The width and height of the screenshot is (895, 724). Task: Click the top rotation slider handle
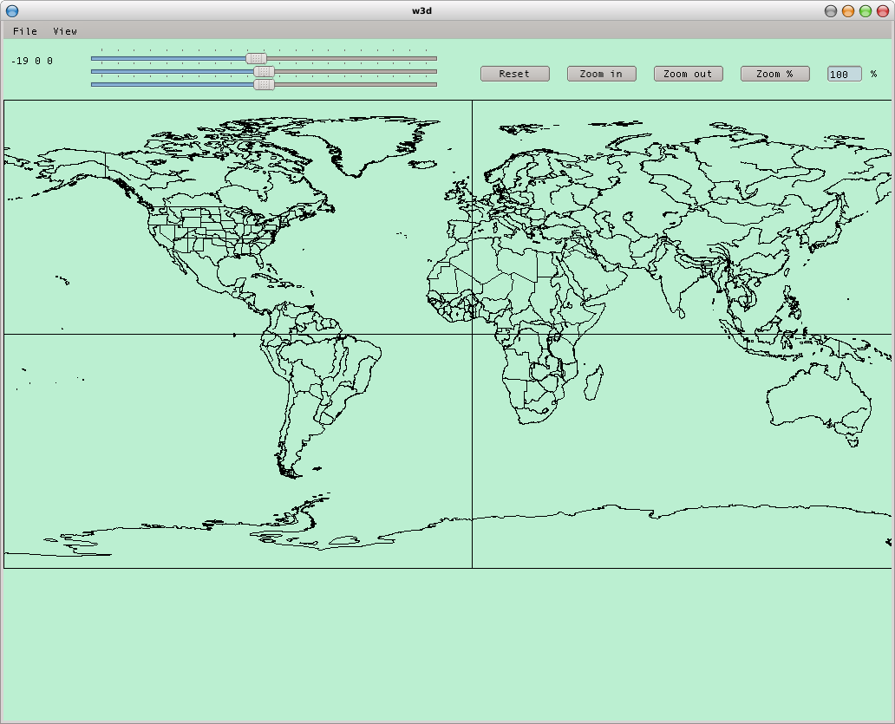[x=256, y=58]
